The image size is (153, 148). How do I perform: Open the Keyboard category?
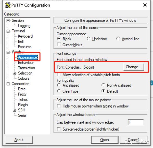tap(25, 36)
